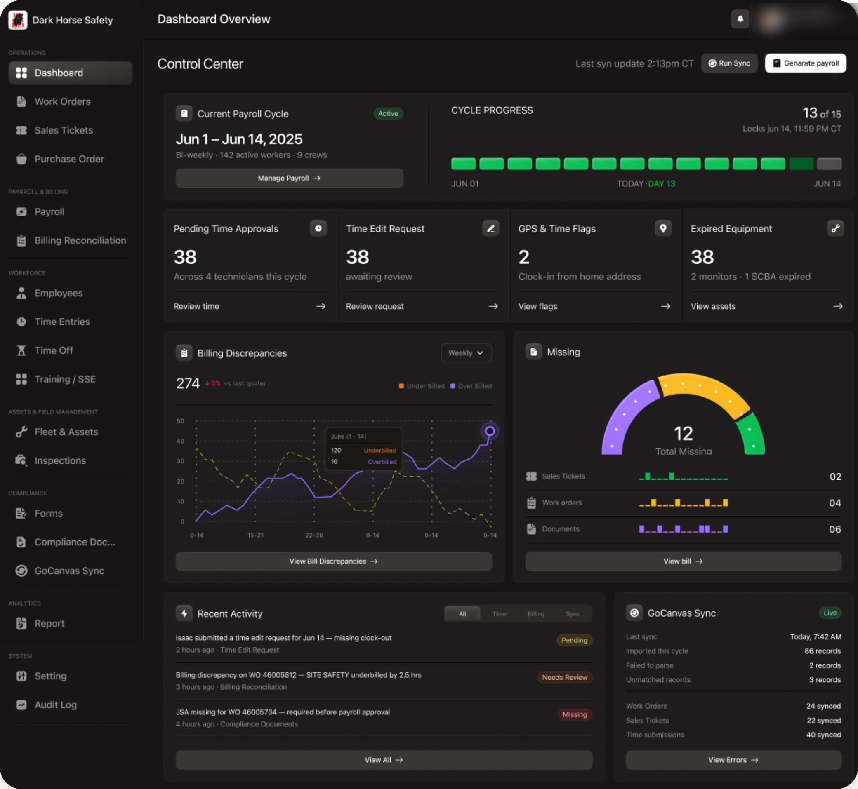Click the location pin icon on GPS & Time Flags
The width and height of the screenshot is (858, 789).
point(663,228)
